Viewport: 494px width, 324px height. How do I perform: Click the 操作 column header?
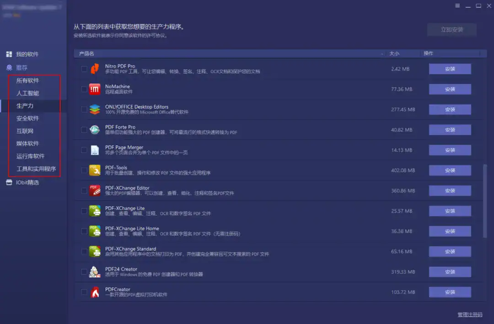[x=450, y=53]
